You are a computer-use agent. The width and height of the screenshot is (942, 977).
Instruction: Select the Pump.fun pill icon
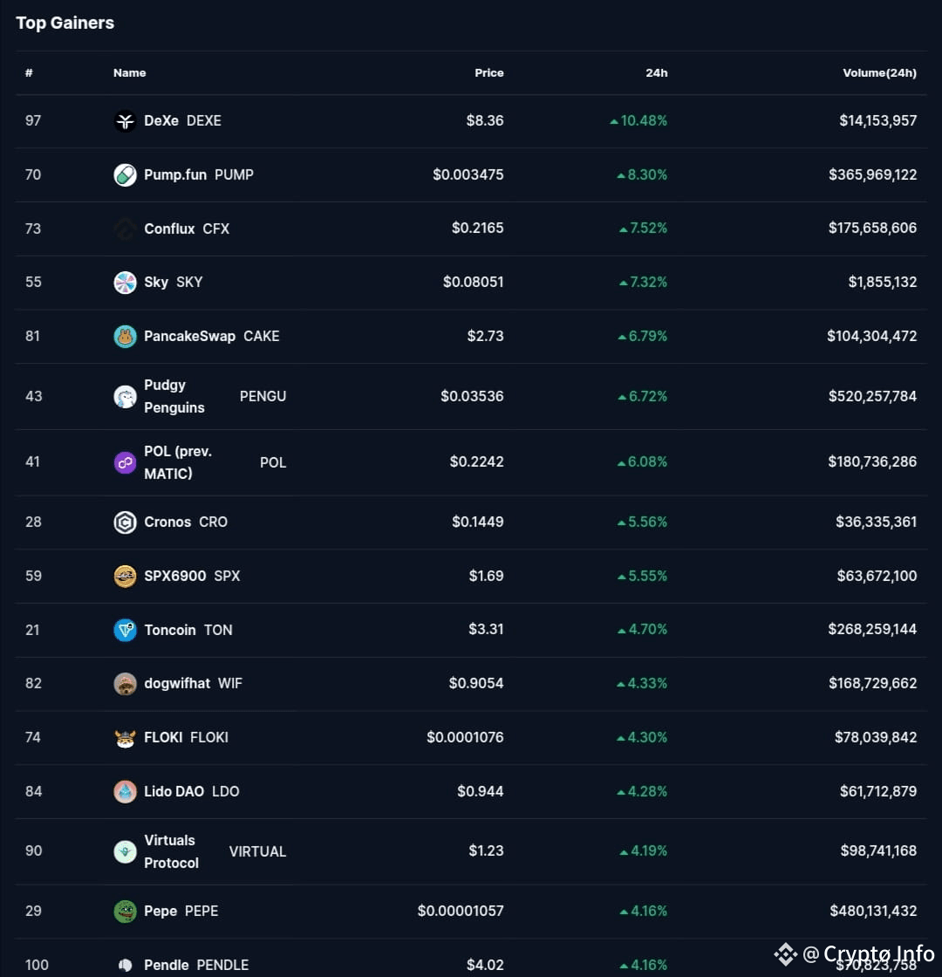coord(125,174)
